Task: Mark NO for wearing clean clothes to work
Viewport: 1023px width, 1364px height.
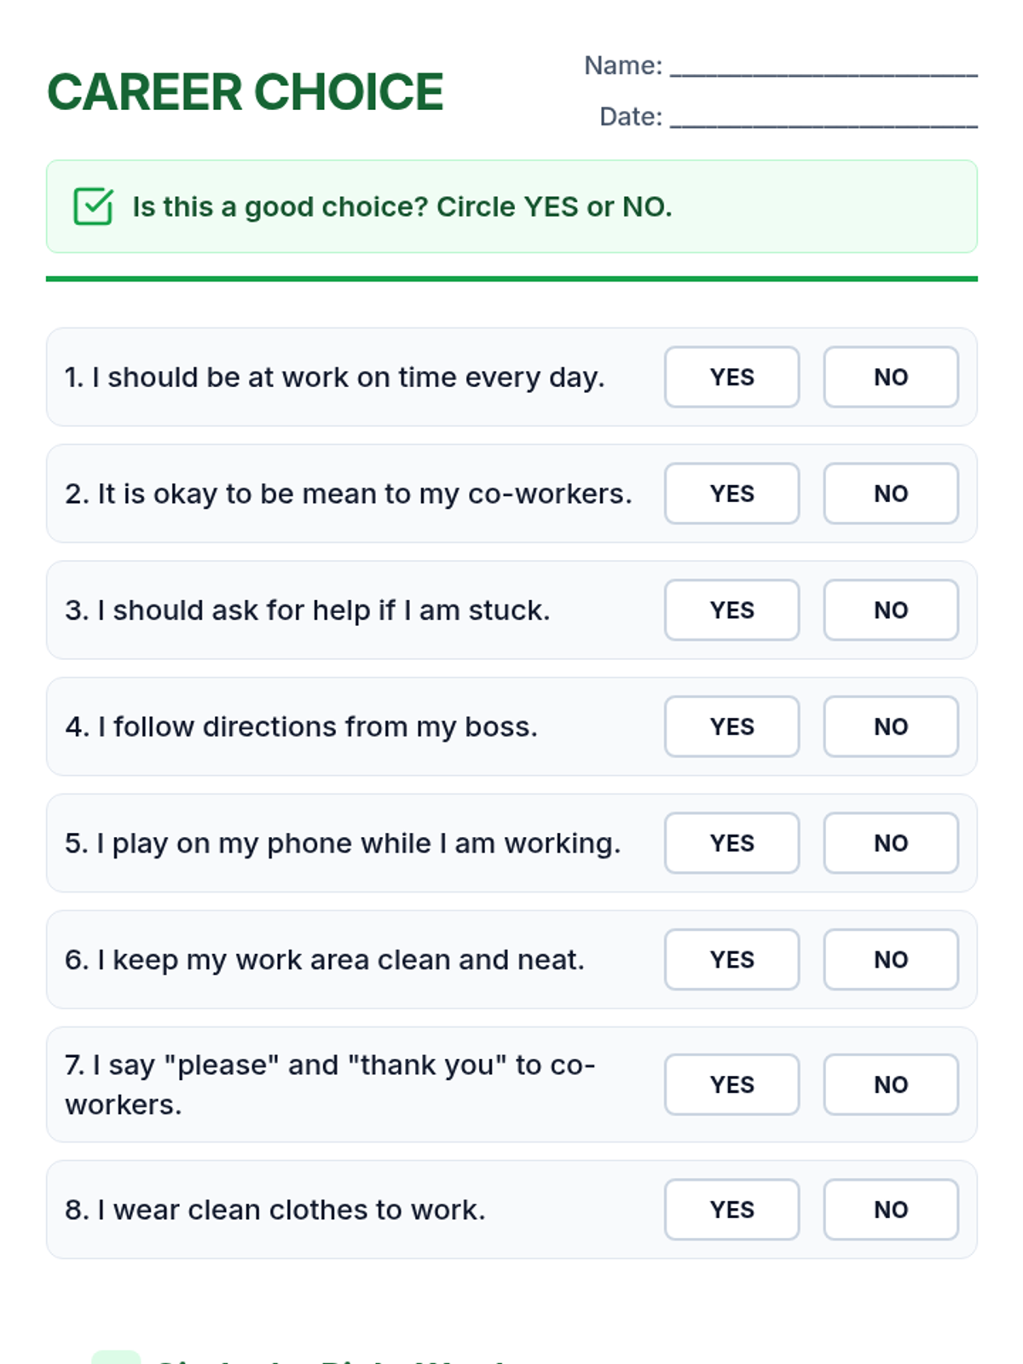Action: (890, 1210)
